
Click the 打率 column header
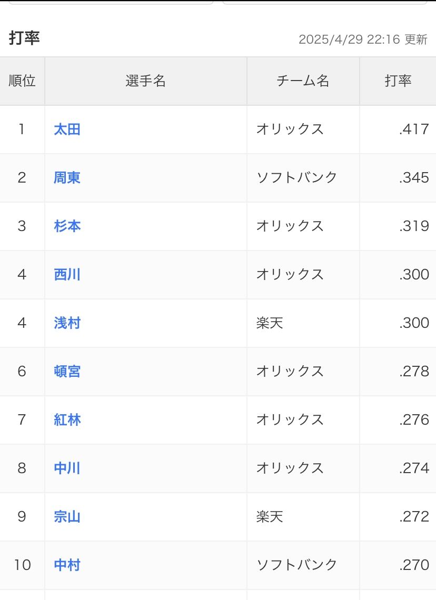(x=398, y=81)
